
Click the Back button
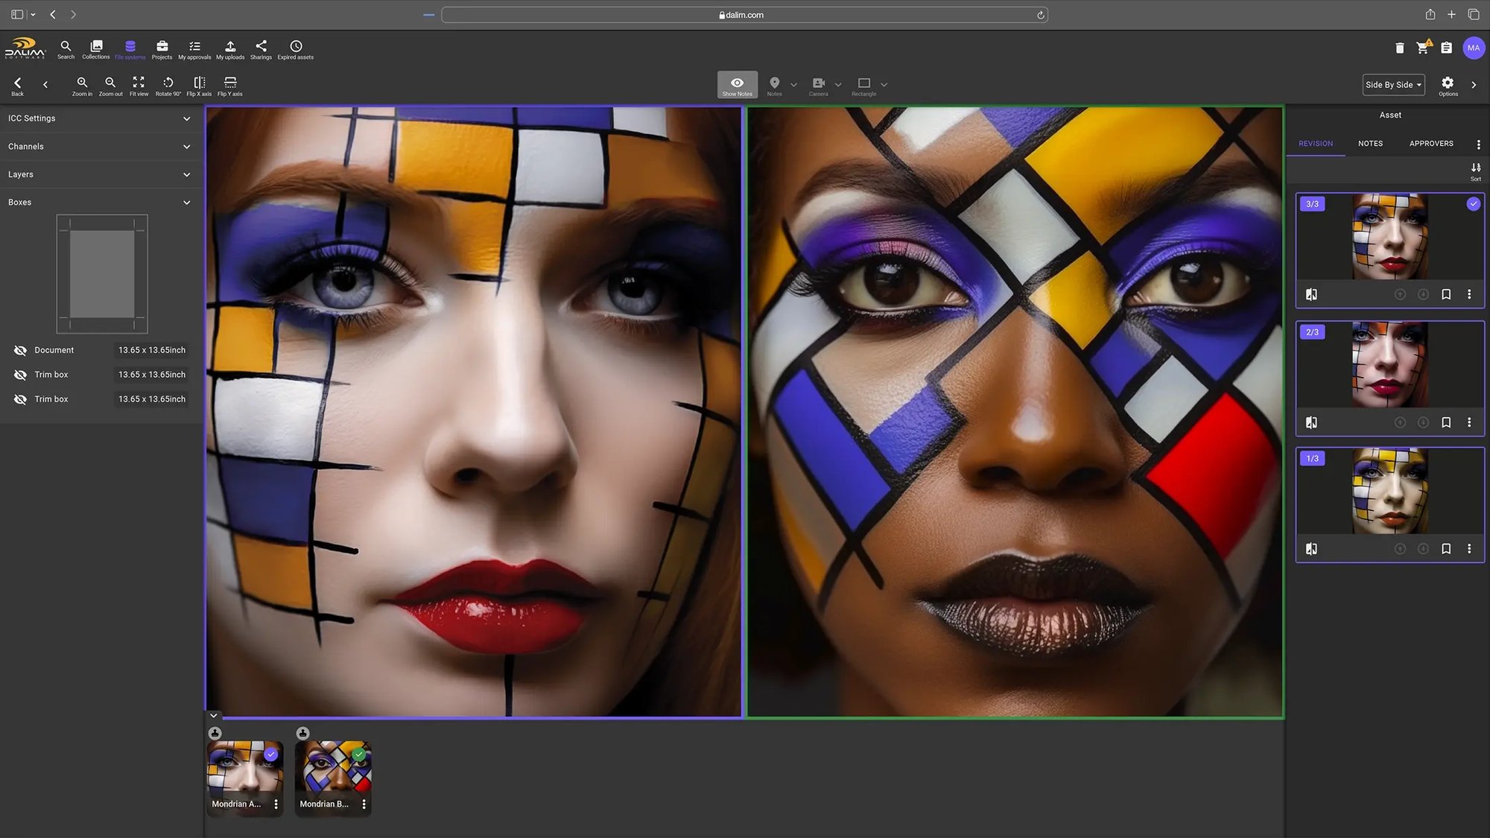click(17, 85)
